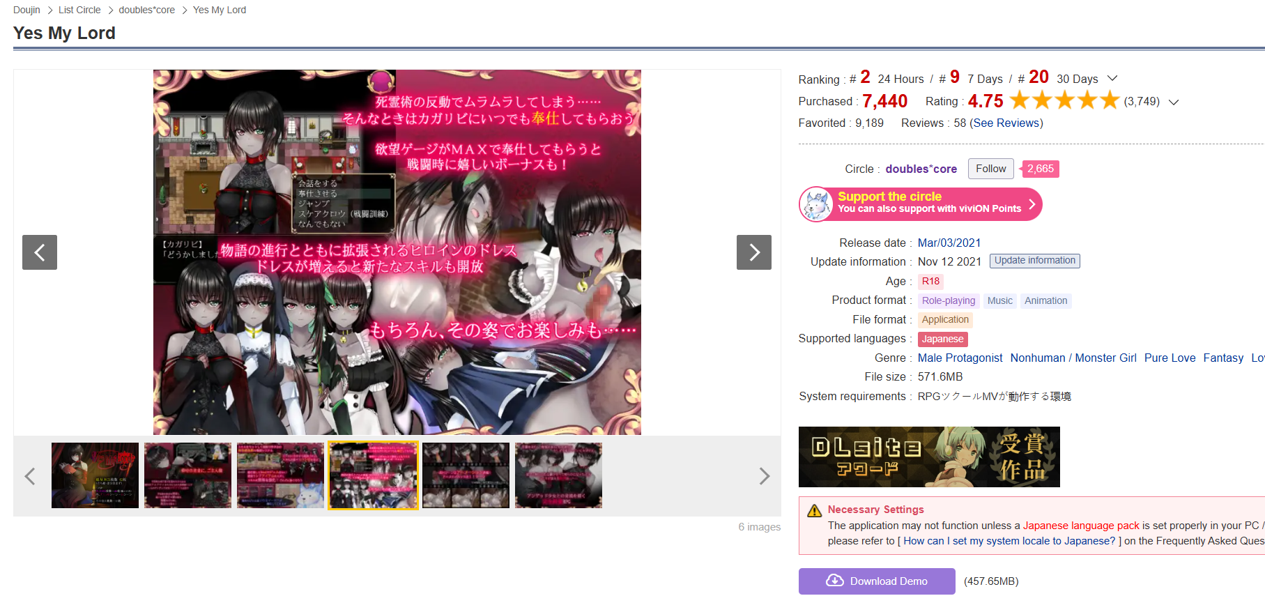Select the second preview thumbnail
The image size is (1265, 596).
point(187,475)
